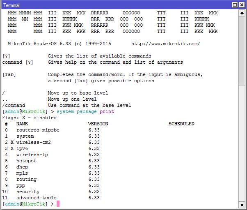247x210 pixels.
Task: Click the mpls package name
Action: (22, 173)
